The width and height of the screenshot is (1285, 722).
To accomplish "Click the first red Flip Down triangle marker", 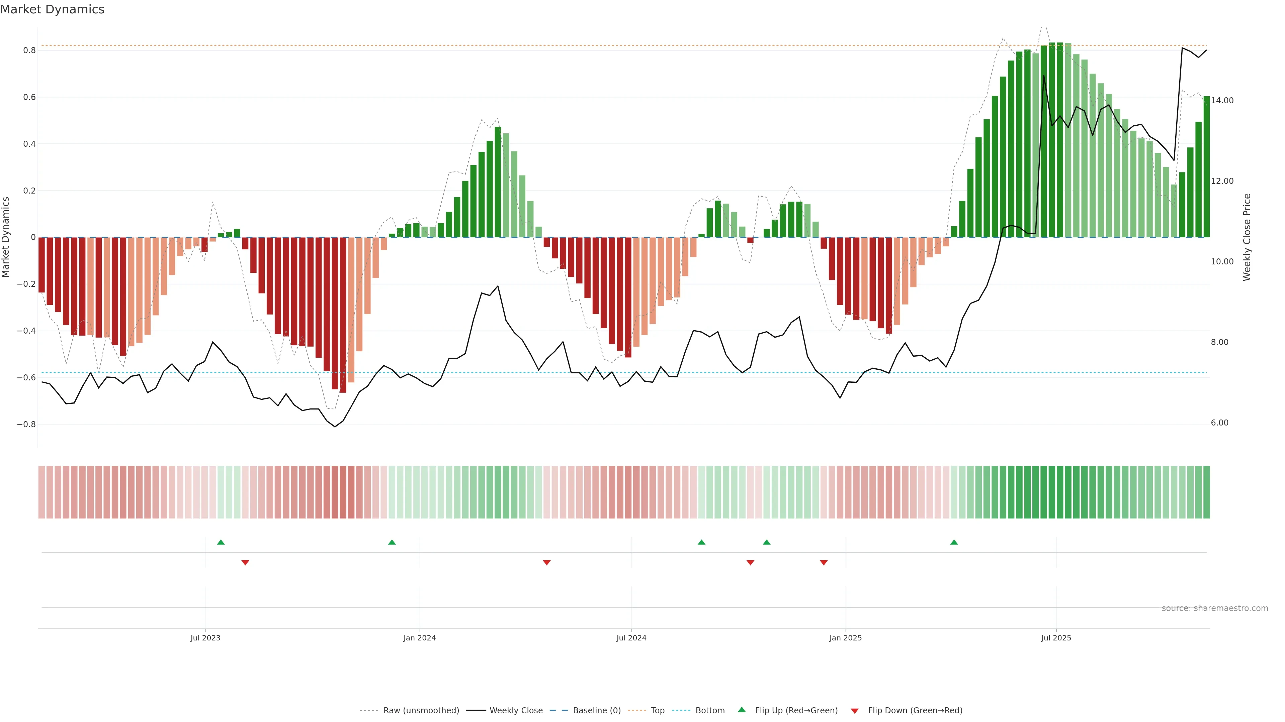I will (x=245, y=563).
